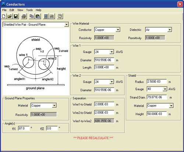This screenshot has height=152, width=184.
Task: Open the Conductor material dropdown
Action: coord(118,30)
